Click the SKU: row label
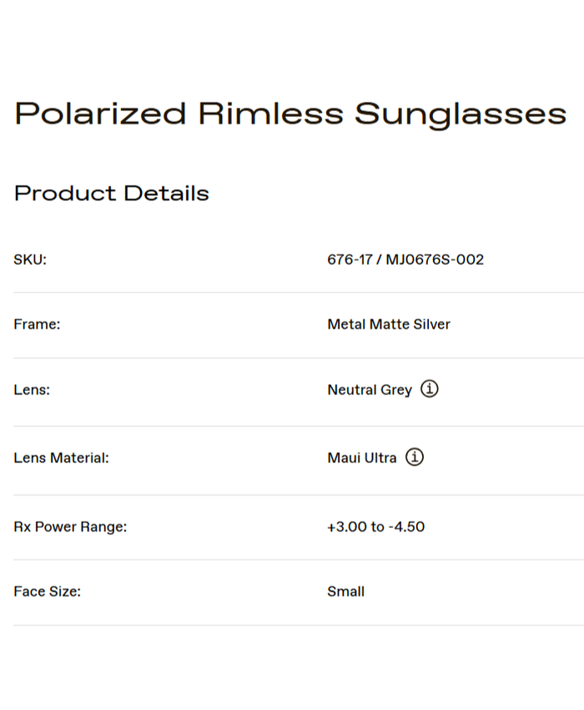 [30, 260]
